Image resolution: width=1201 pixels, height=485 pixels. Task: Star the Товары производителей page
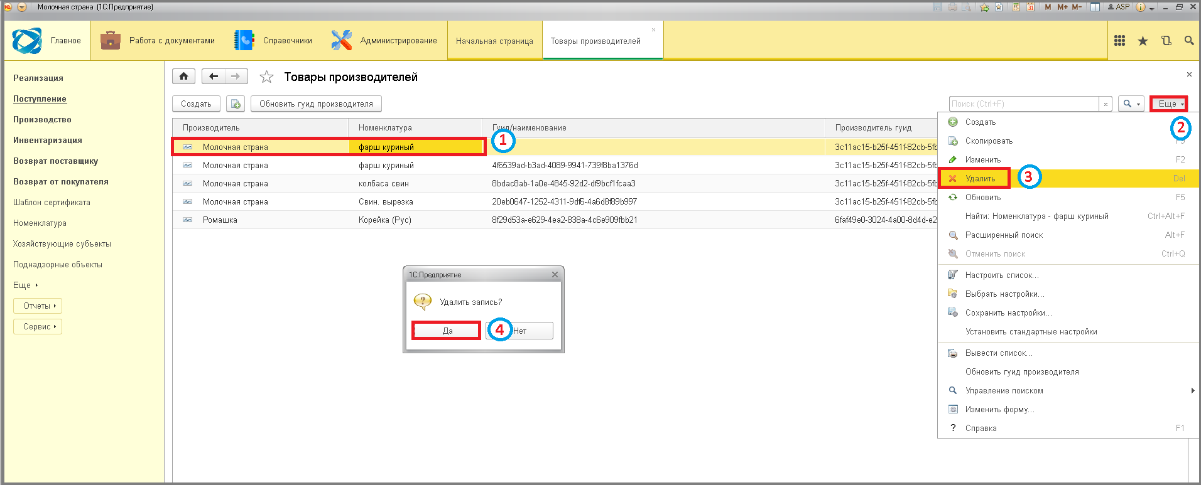[266, 77]
